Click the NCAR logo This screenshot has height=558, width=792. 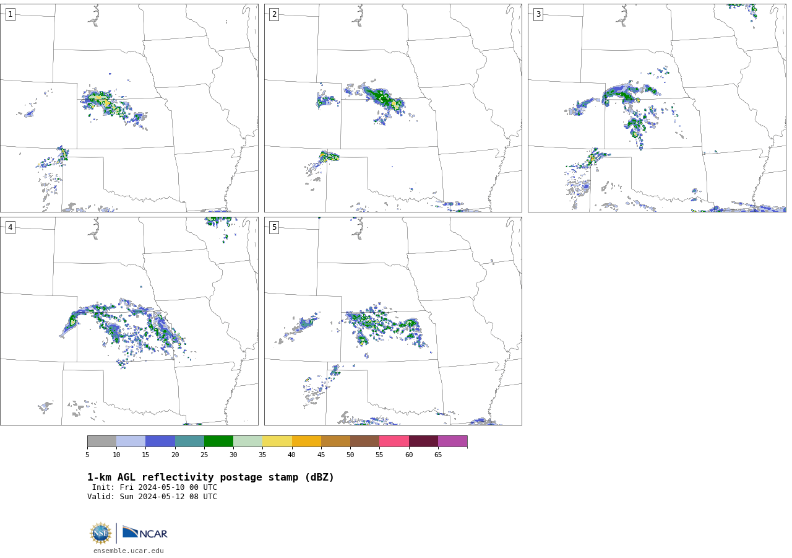[x=145, y=533]
